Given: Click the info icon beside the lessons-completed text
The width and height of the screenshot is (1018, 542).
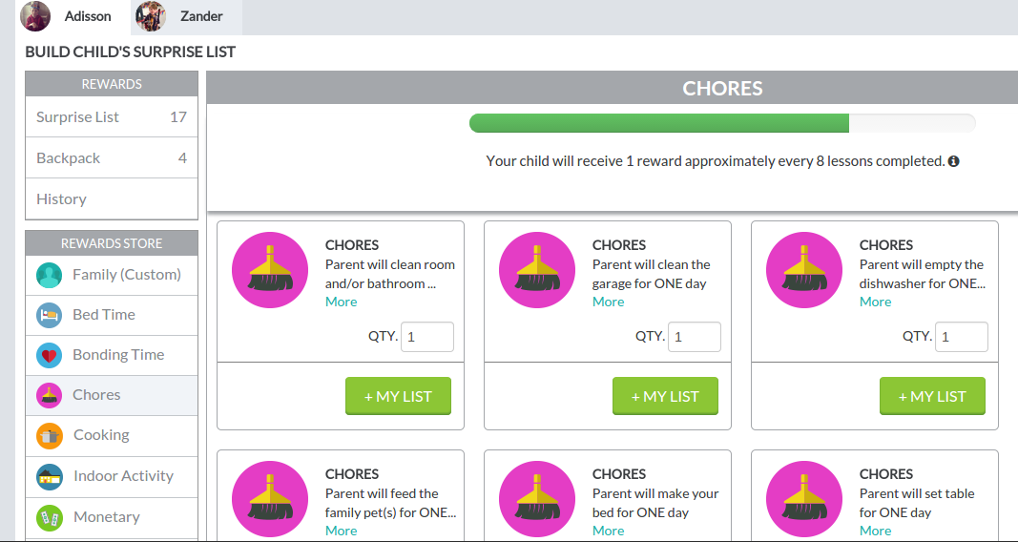Looking at the screenshot, I should click(953, 161).
